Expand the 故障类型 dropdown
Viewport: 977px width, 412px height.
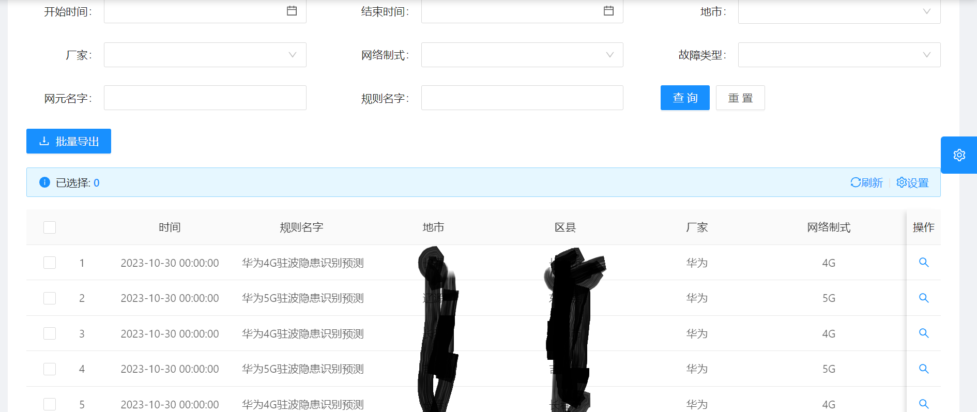[839, 55]
